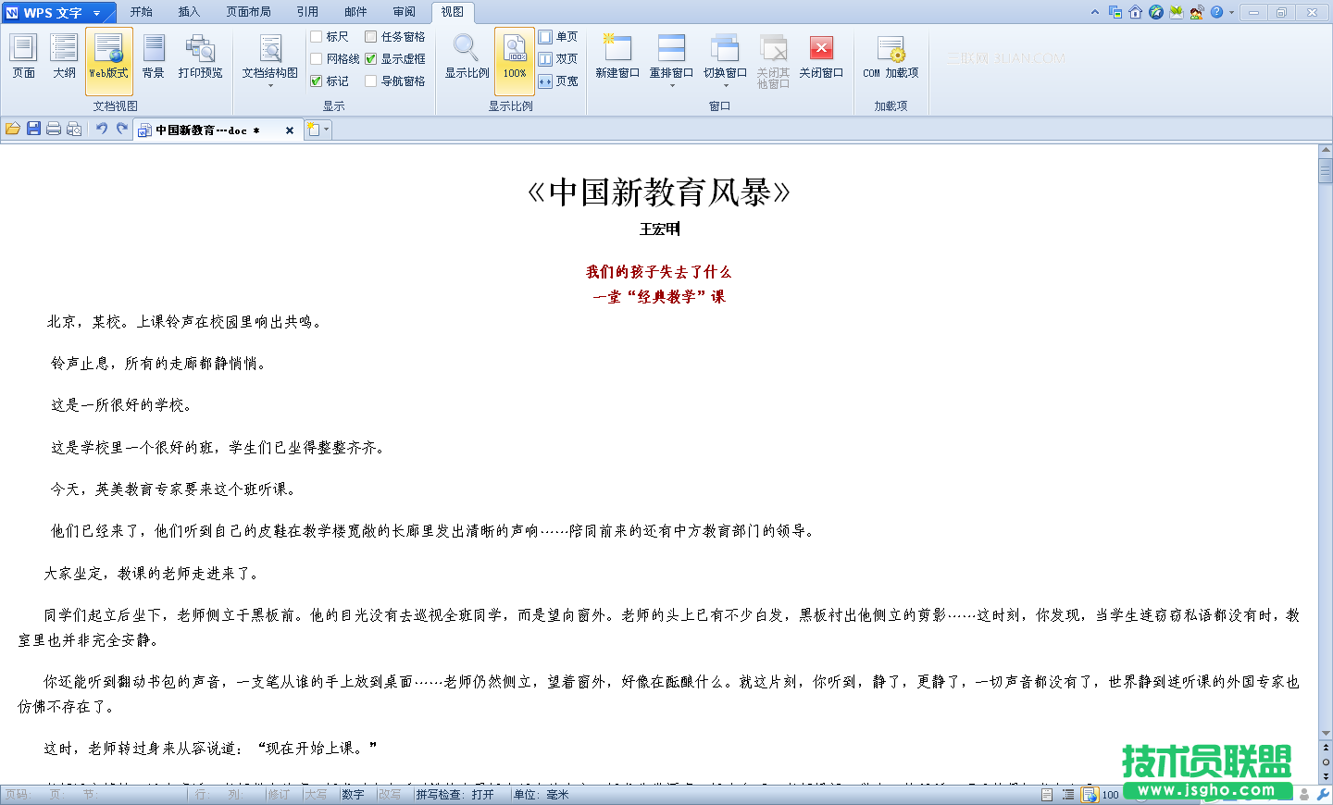Image resolution: width=1333 pixels, height=805 pixels.
Task: Select the 大纲 outline view icon
Action: click(x=62, y=56)
